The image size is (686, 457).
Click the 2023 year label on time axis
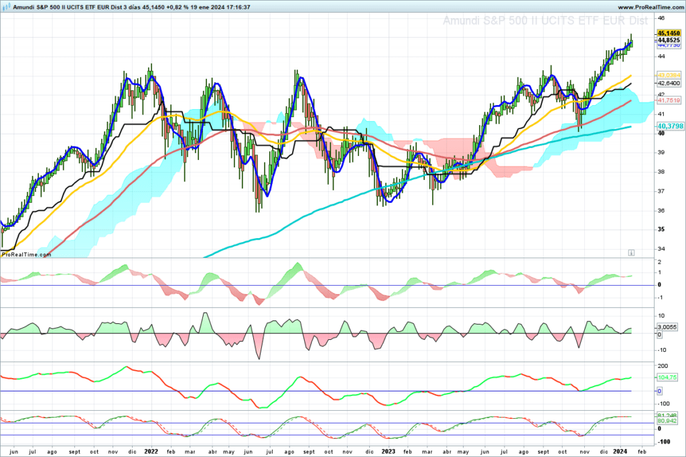point(389,452)
